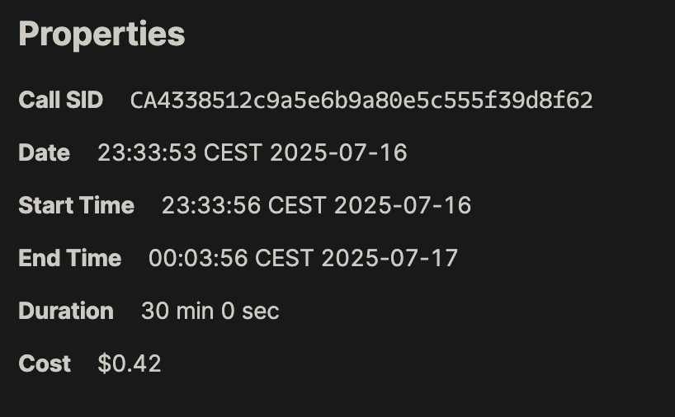Click the Duration label
Image resolution: width=675 pixels, height=417 pixels.
point(66,311)
